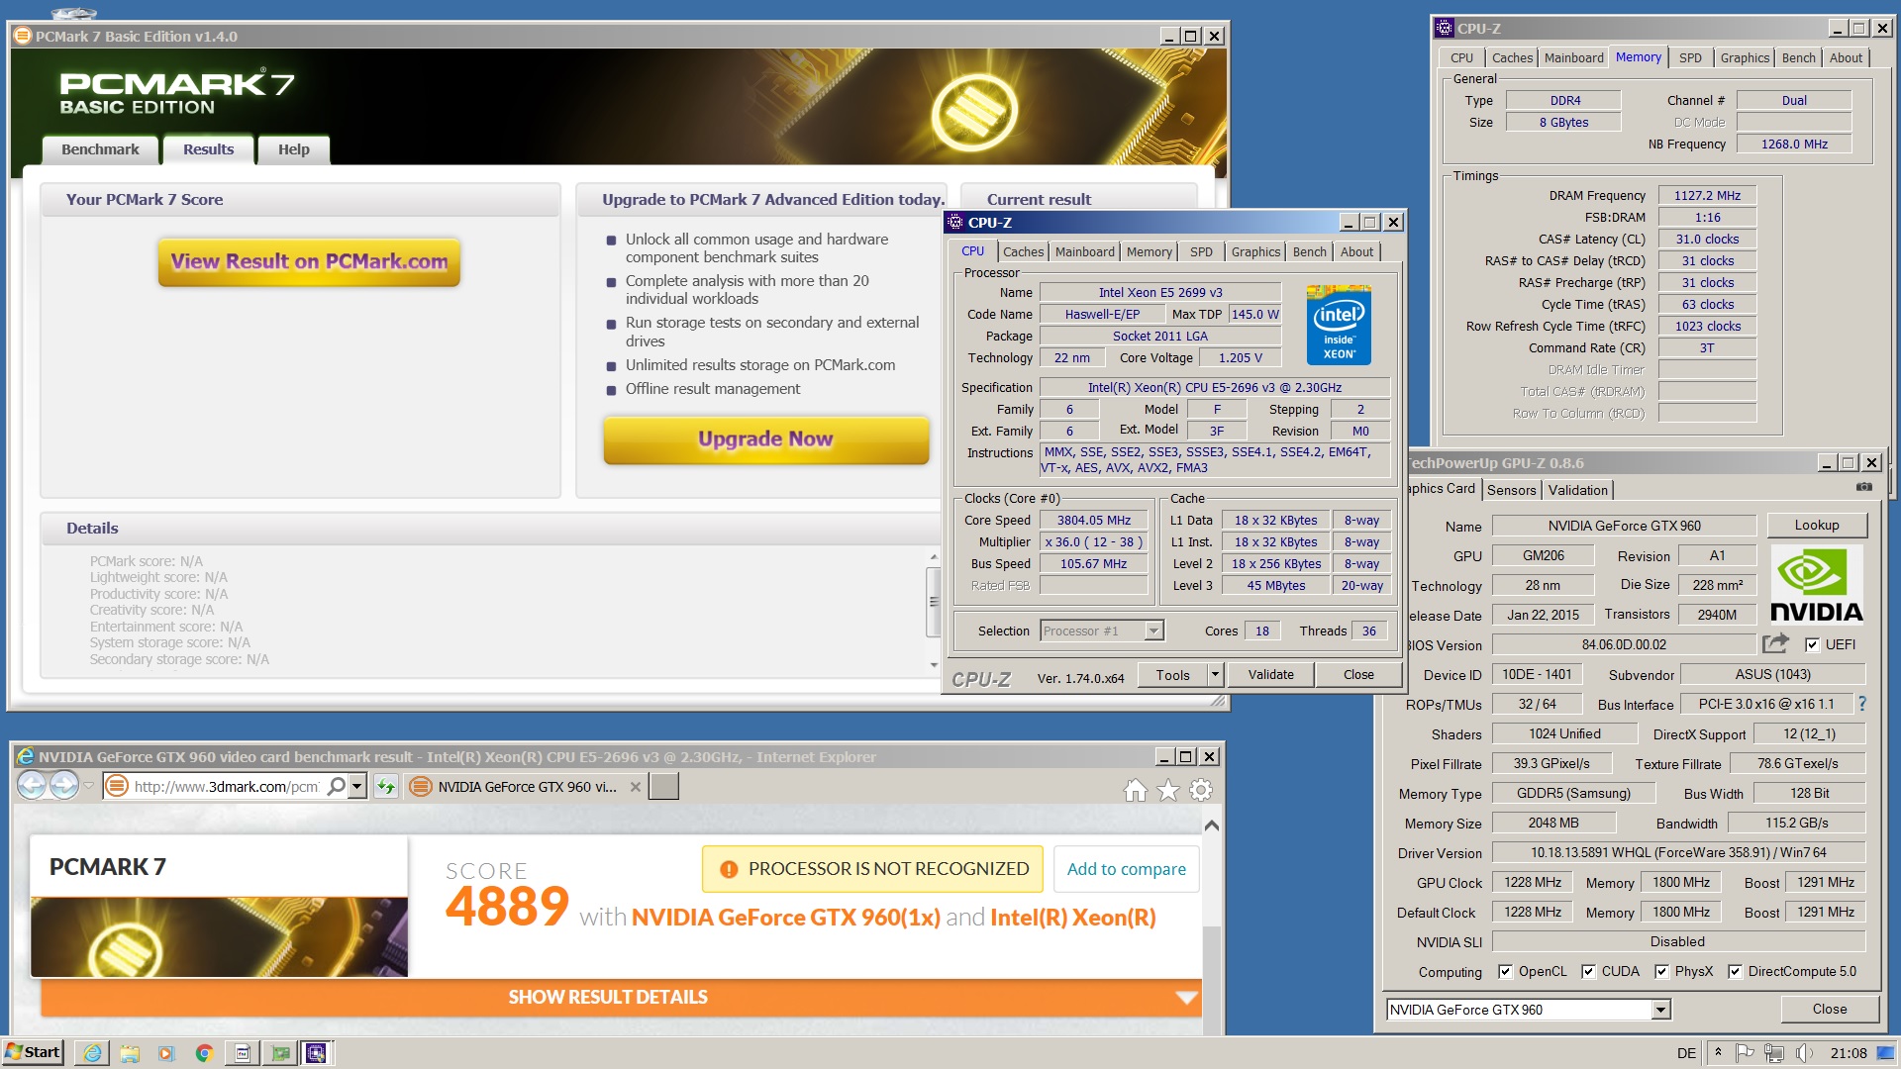Open IE favorites star
Image resolution: width=1901 pixels, height=1069 pixels.
point(1168,790)
